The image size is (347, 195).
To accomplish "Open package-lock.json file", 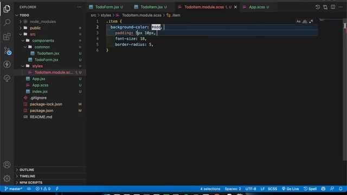I will [46, 105].
